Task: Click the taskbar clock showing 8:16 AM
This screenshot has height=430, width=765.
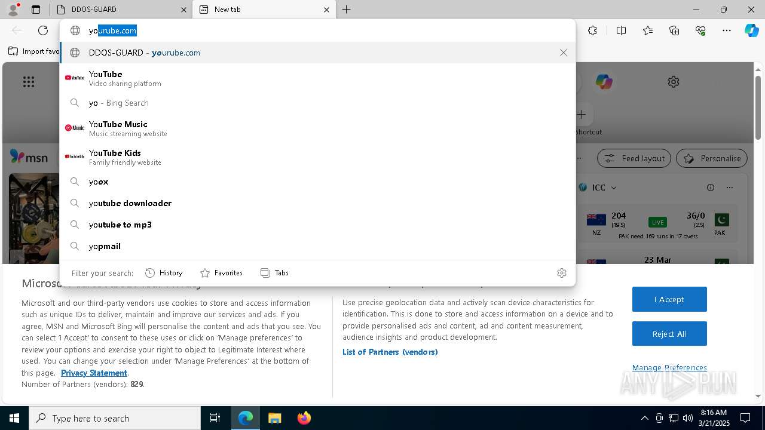Action: click(x=714, y=418)
